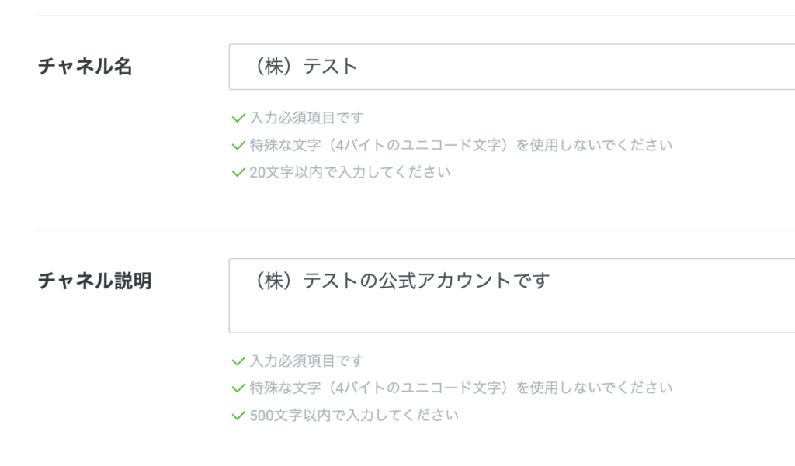Click the check icon beside 500文字以内で入力してください
Screen dimensions: 795x466
[238, 416]
